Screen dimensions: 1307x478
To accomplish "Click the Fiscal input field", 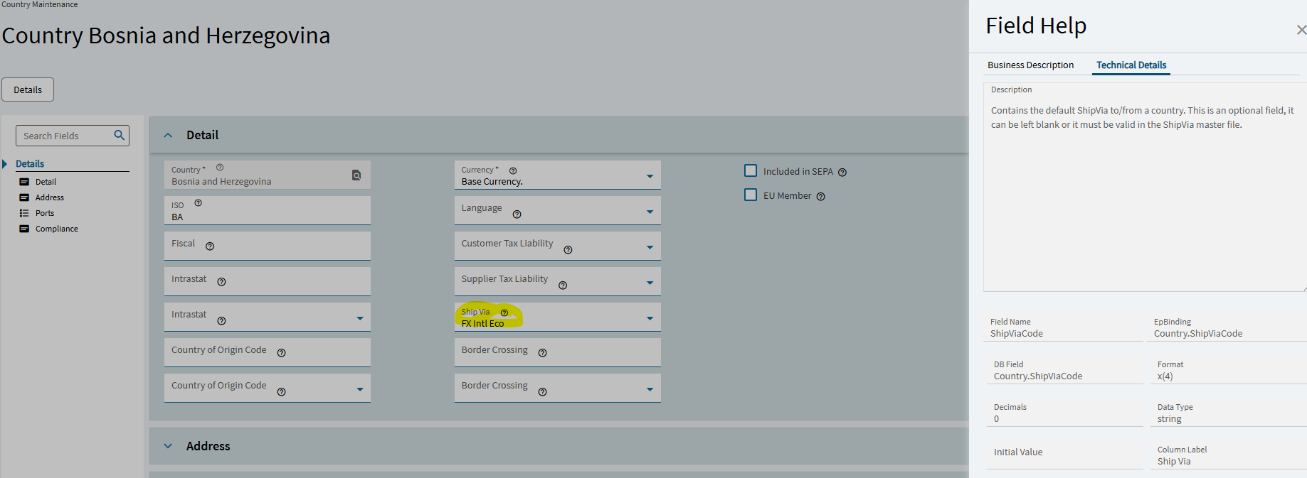I will click(268, 246).
